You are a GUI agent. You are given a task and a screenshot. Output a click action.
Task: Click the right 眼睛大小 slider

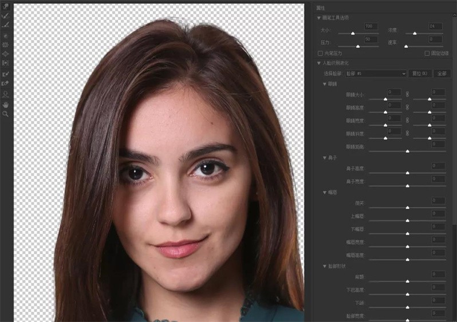click(430, 100)
